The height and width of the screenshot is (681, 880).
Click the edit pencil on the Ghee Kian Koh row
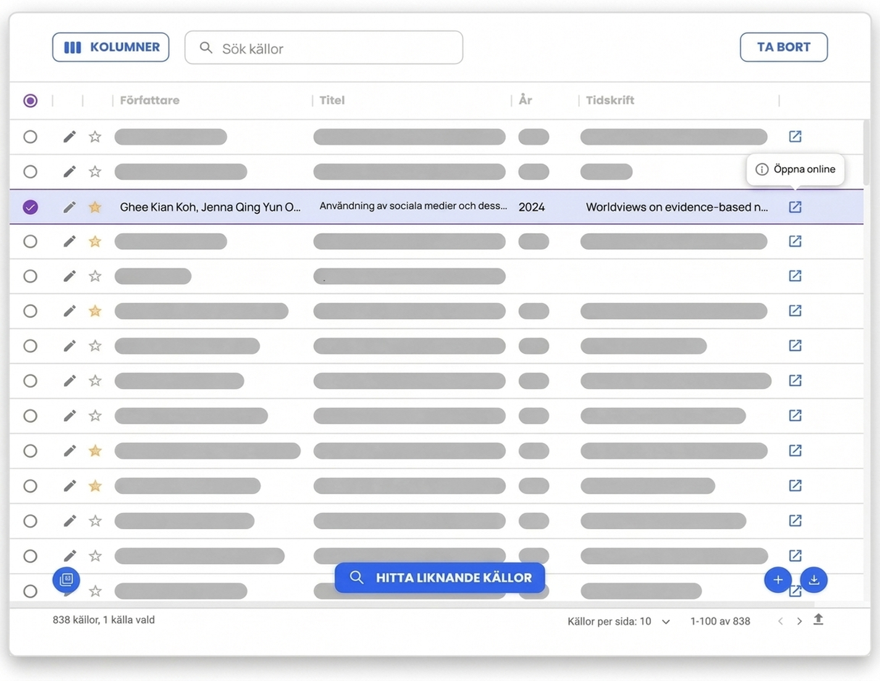pyautogui.click(x=69, y=207)
